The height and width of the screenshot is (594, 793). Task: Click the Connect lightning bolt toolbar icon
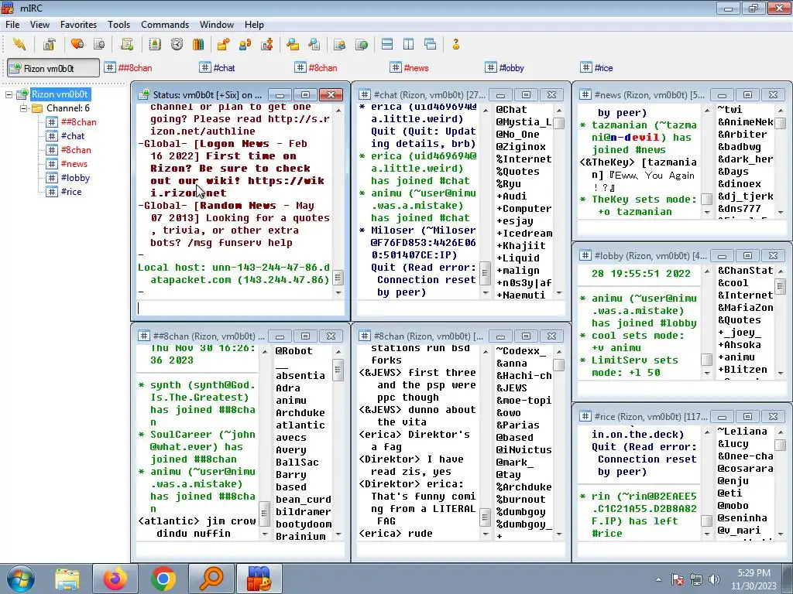click(19, 44)
